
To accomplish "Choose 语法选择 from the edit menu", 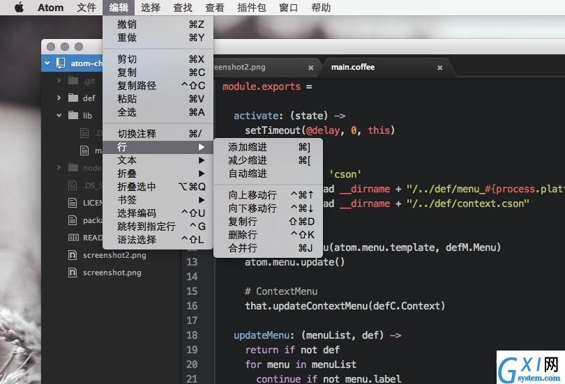I will click(x=158, y=240).
